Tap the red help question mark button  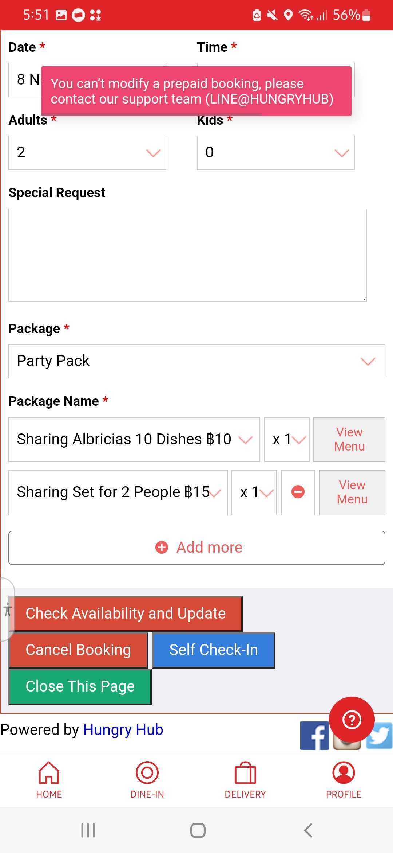[352, 720]
